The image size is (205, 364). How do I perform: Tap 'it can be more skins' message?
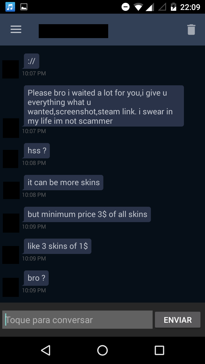(63, 183)
